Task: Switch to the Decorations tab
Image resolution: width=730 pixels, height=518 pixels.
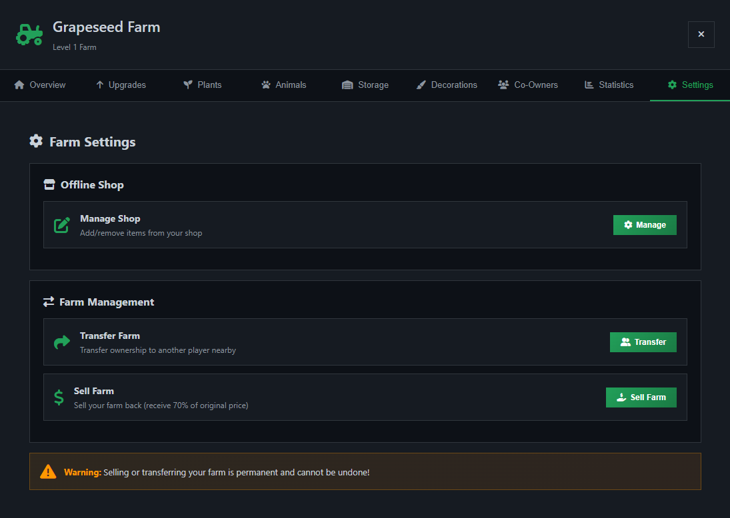Action: (447, 85)
